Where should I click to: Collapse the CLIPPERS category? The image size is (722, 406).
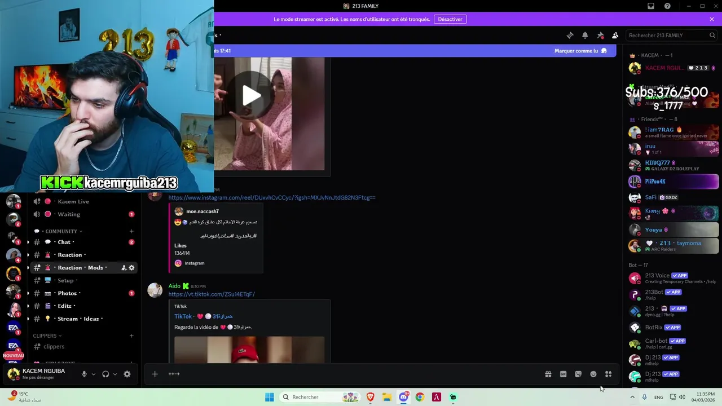click(47, 336)
